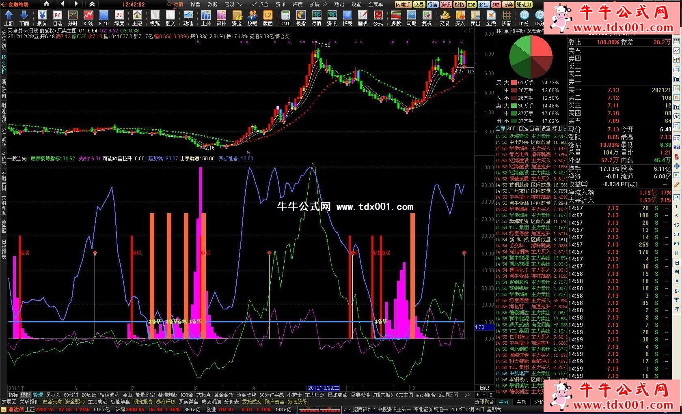Go forward with the right arrow button
Viewport: 682px width, 414px height.
pos(77,4)
